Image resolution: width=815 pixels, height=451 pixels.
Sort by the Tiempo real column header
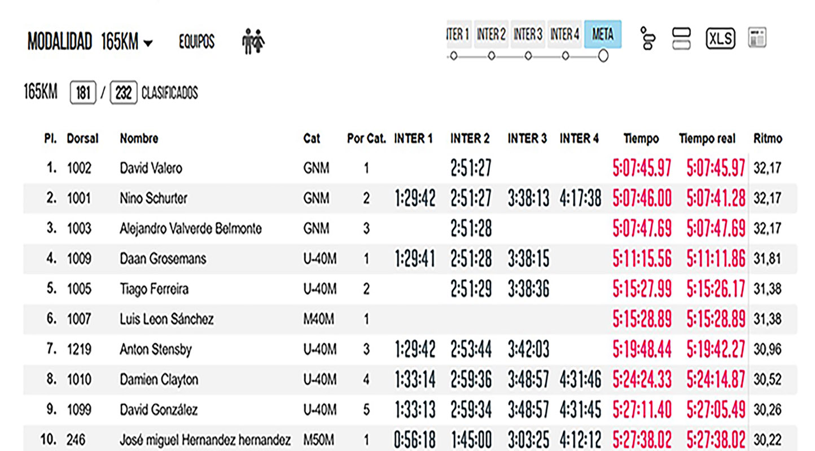(x=707, y=139)
